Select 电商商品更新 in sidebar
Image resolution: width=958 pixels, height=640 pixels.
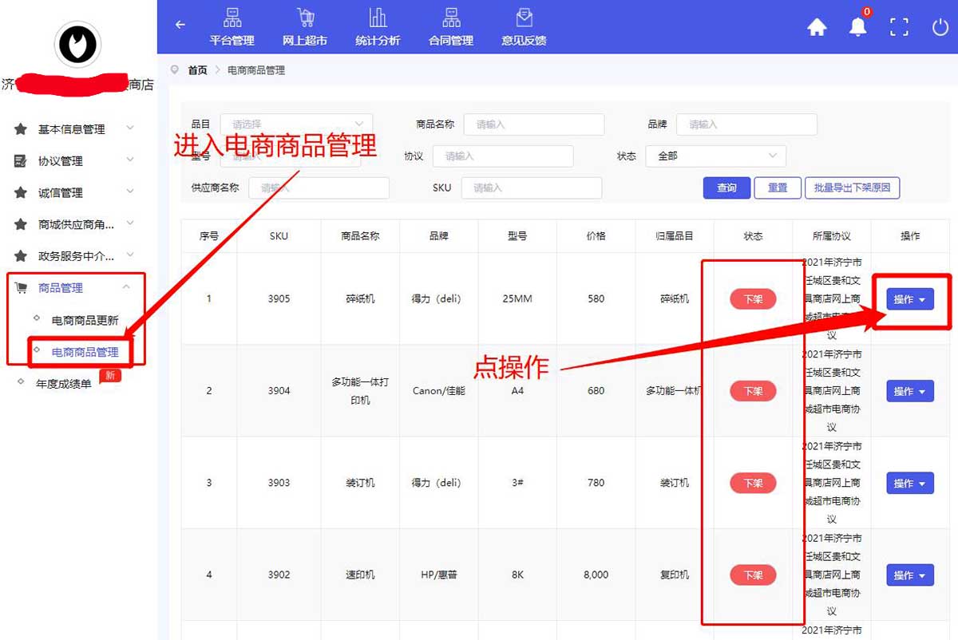[85, 321]
